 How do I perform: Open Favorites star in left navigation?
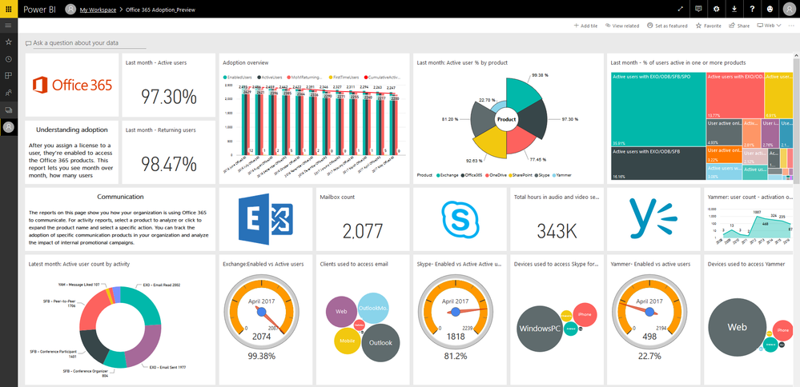coord(8,42)
